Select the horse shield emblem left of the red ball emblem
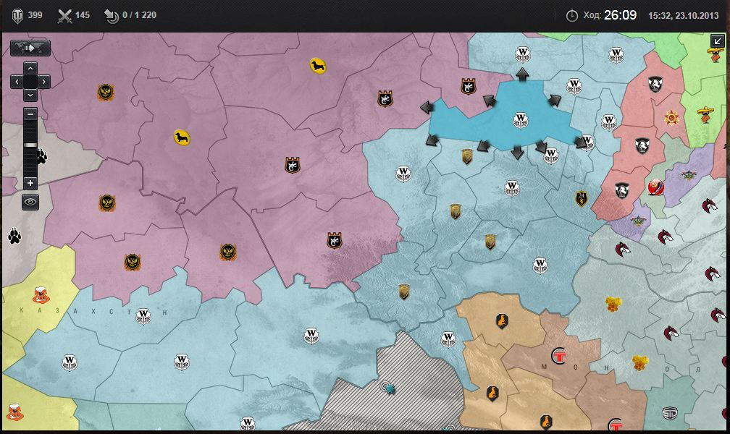 [622, 190]
